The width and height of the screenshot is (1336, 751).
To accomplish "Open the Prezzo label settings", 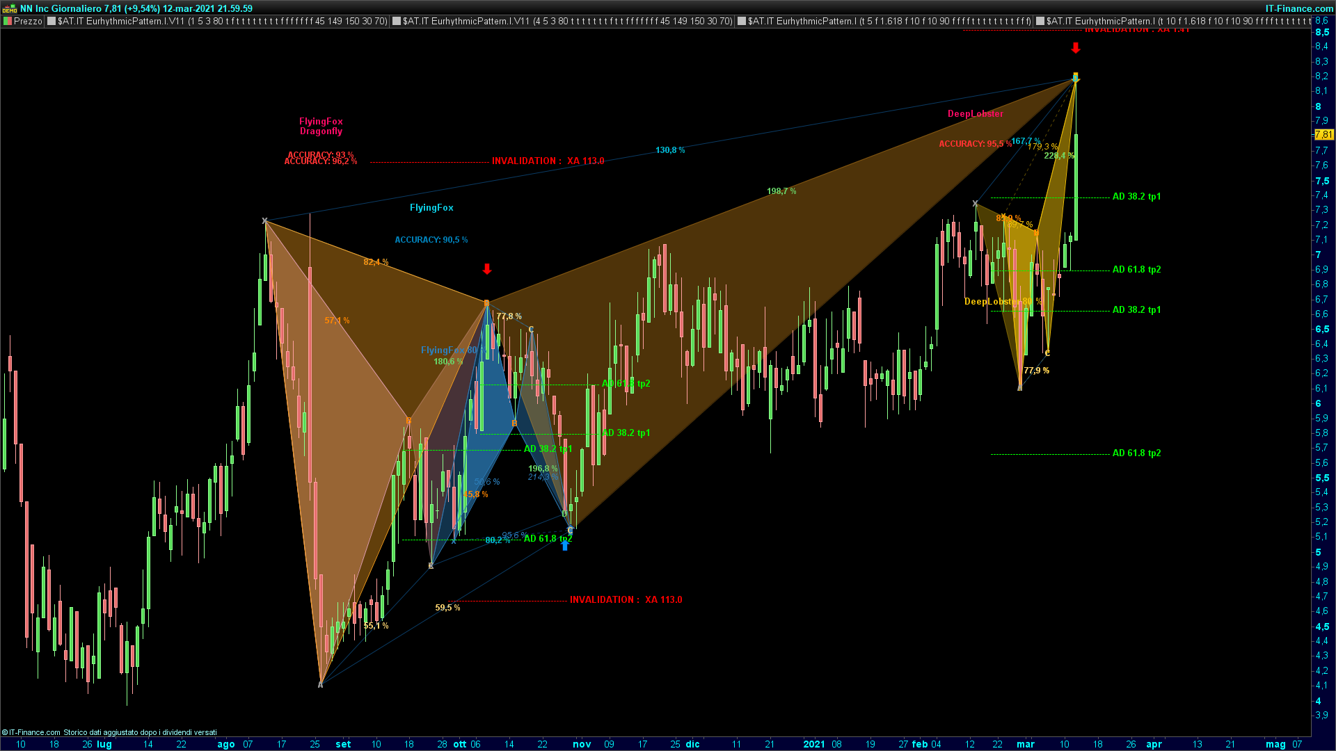I will 28,22.
